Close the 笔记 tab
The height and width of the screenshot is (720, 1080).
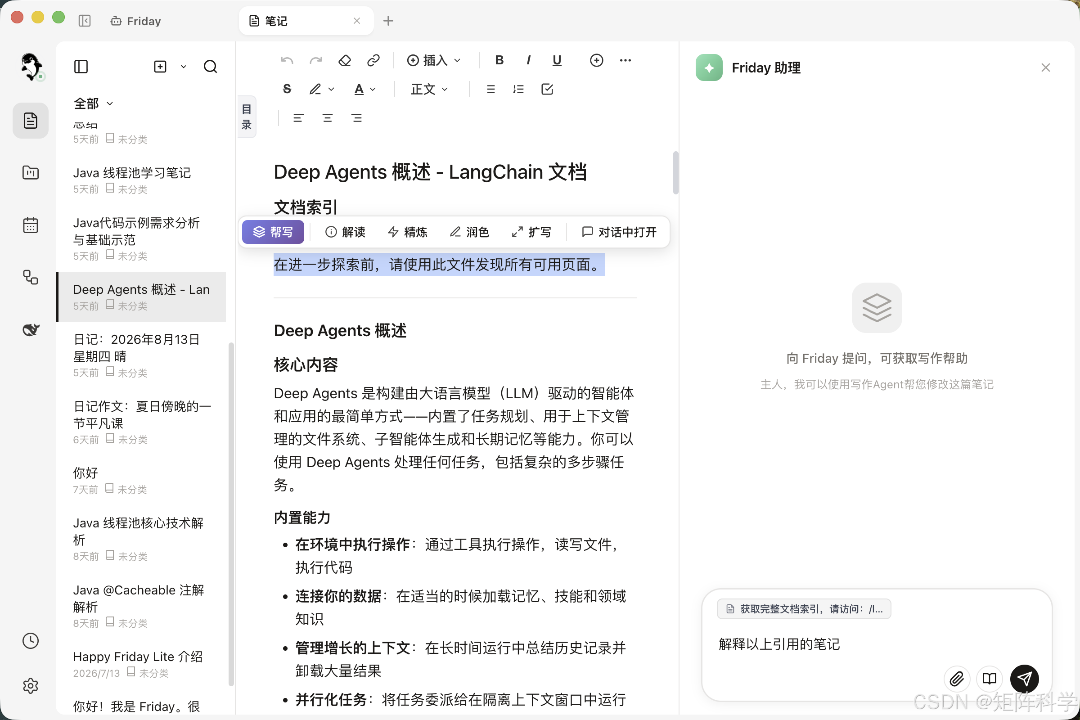click(x=357, y=21)
